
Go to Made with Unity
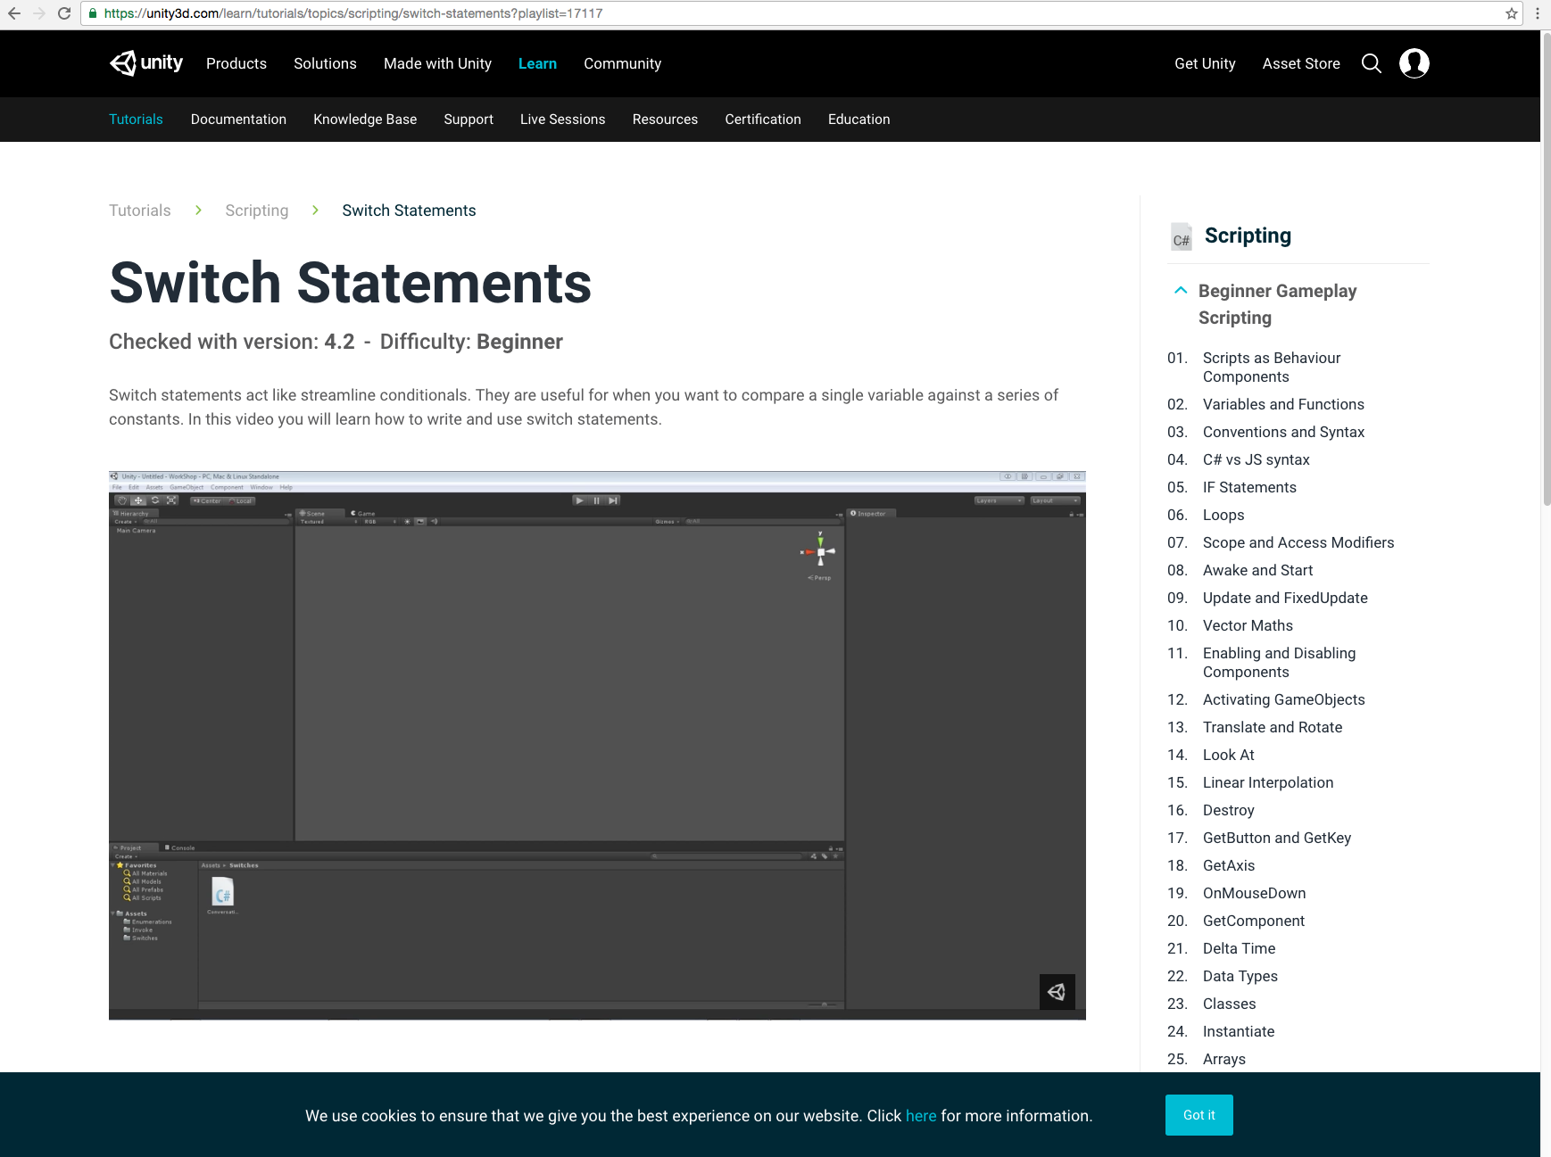click(x=437, y=63)
